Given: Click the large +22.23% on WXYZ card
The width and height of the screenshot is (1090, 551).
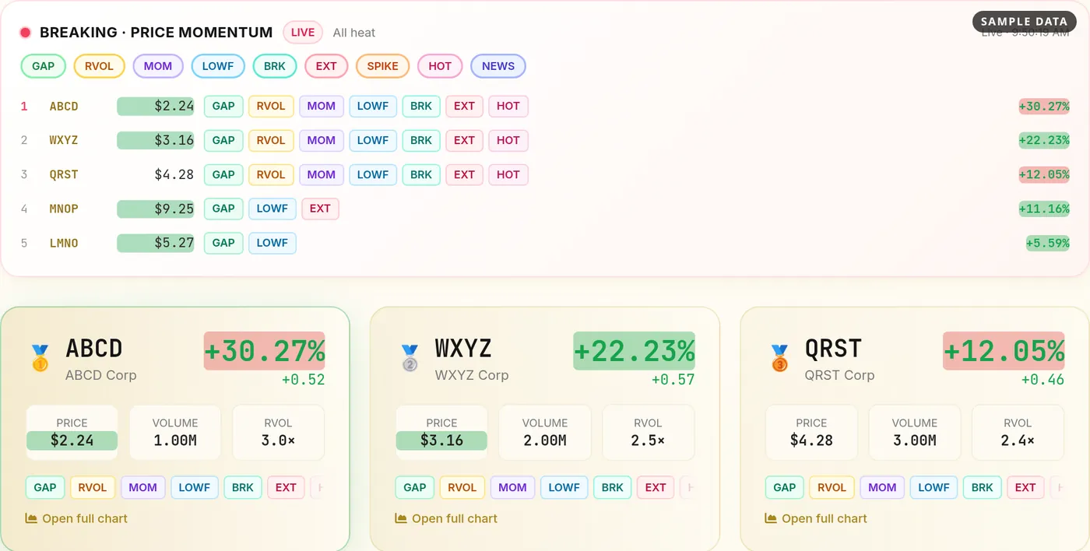Looking at the screenshot, I should click(635, 351).
